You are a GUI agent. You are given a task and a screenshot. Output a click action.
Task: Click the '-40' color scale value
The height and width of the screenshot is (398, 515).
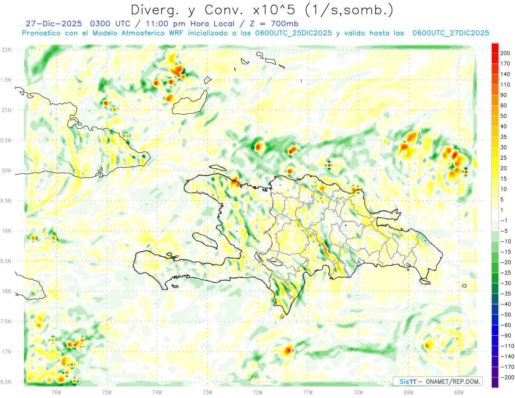(x=506, y=304)
